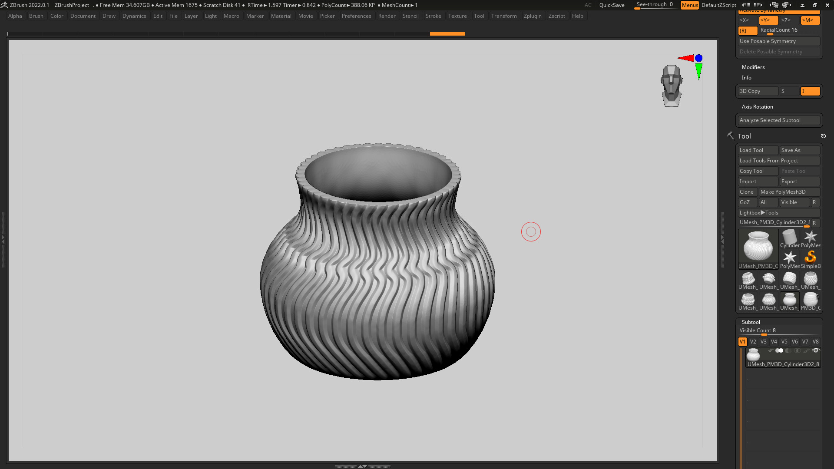Toggle subtool union boolean mode circles
The height and width of the screenshot is (469, 834).
pos(779,351)
